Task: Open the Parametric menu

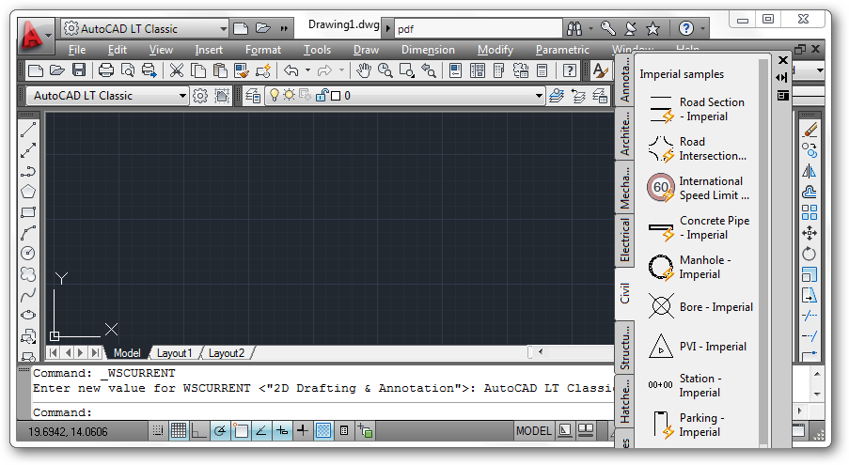Action: 562,50
